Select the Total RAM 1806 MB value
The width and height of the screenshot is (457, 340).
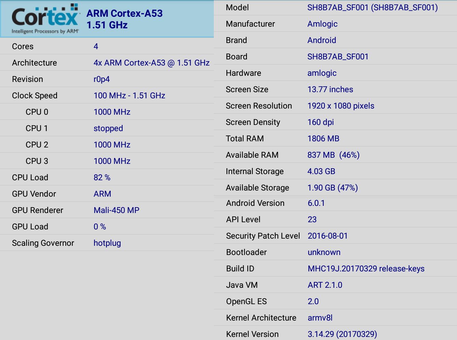[x=323, y=139]
